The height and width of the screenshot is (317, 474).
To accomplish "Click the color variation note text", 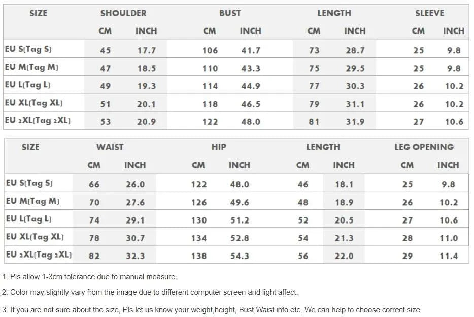I will pos(150,292).
